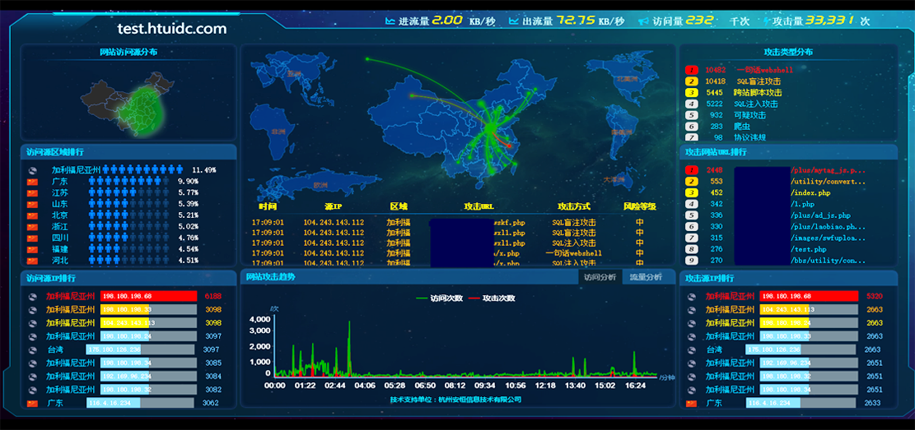Click the 进流量 chart icon in header
915x430 pixels.
tap(390, 21)
